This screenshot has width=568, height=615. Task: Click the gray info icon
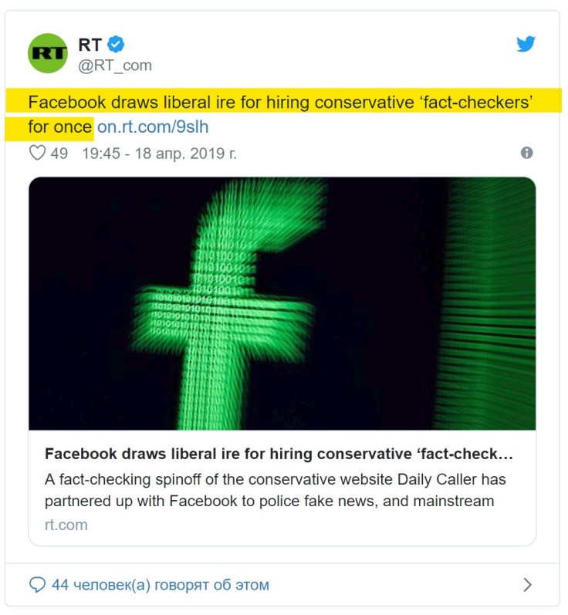[527, 153]
